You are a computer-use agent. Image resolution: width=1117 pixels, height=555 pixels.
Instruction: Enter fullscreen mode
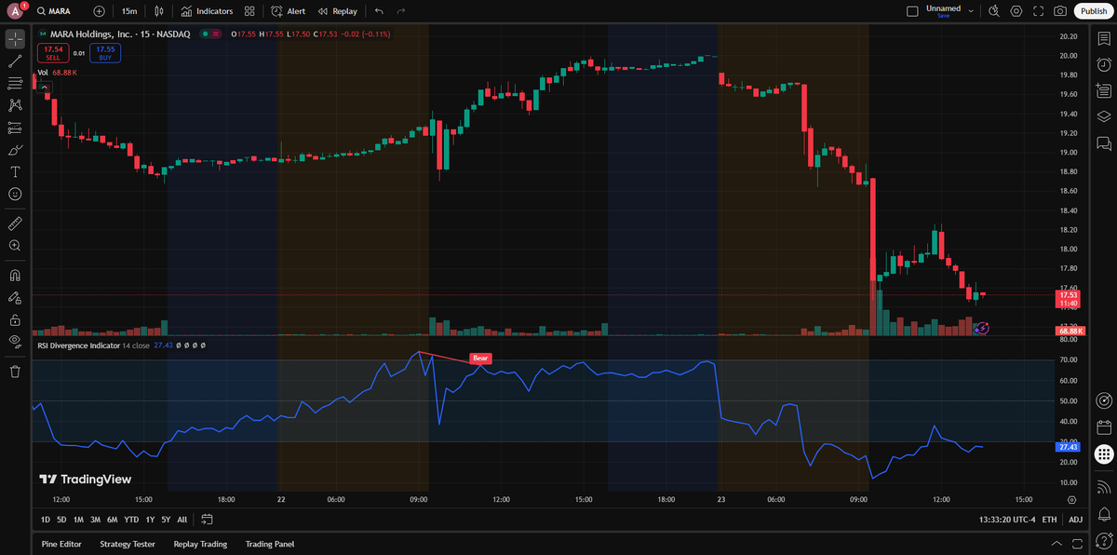(x=1038, y=11)
